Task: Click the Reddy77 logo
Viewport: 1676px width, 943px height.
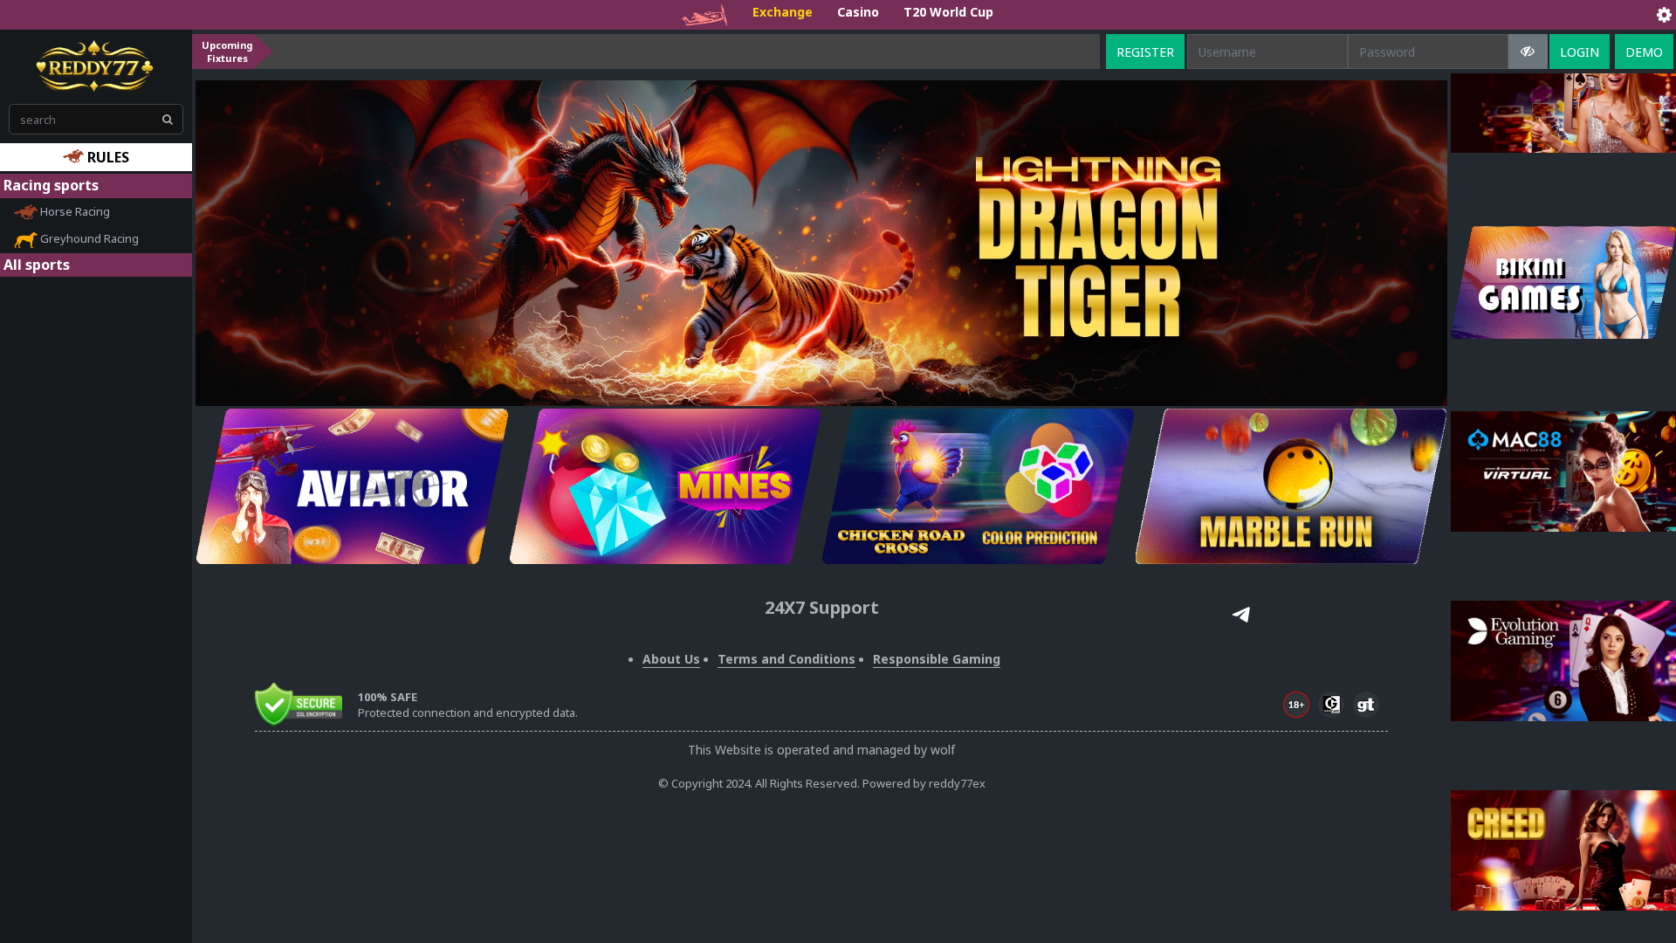Action: (x=93, y=65)
